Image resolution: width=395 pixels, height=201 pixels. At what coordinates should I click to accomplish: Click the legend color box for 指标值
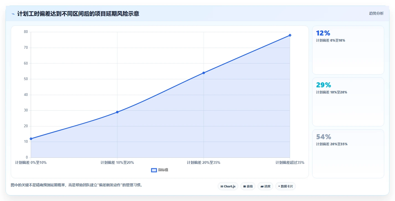pyautogui.click(x=154, y=170)
